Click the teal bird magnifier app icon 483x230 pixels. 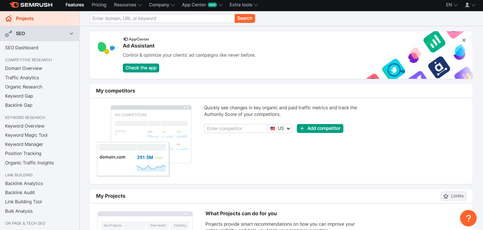coord(393,69)
